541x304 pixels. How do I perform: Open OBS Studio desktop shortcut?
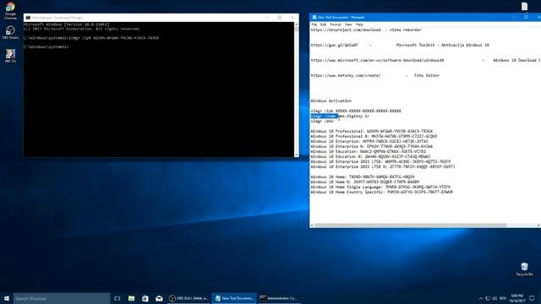click(10, 32)
